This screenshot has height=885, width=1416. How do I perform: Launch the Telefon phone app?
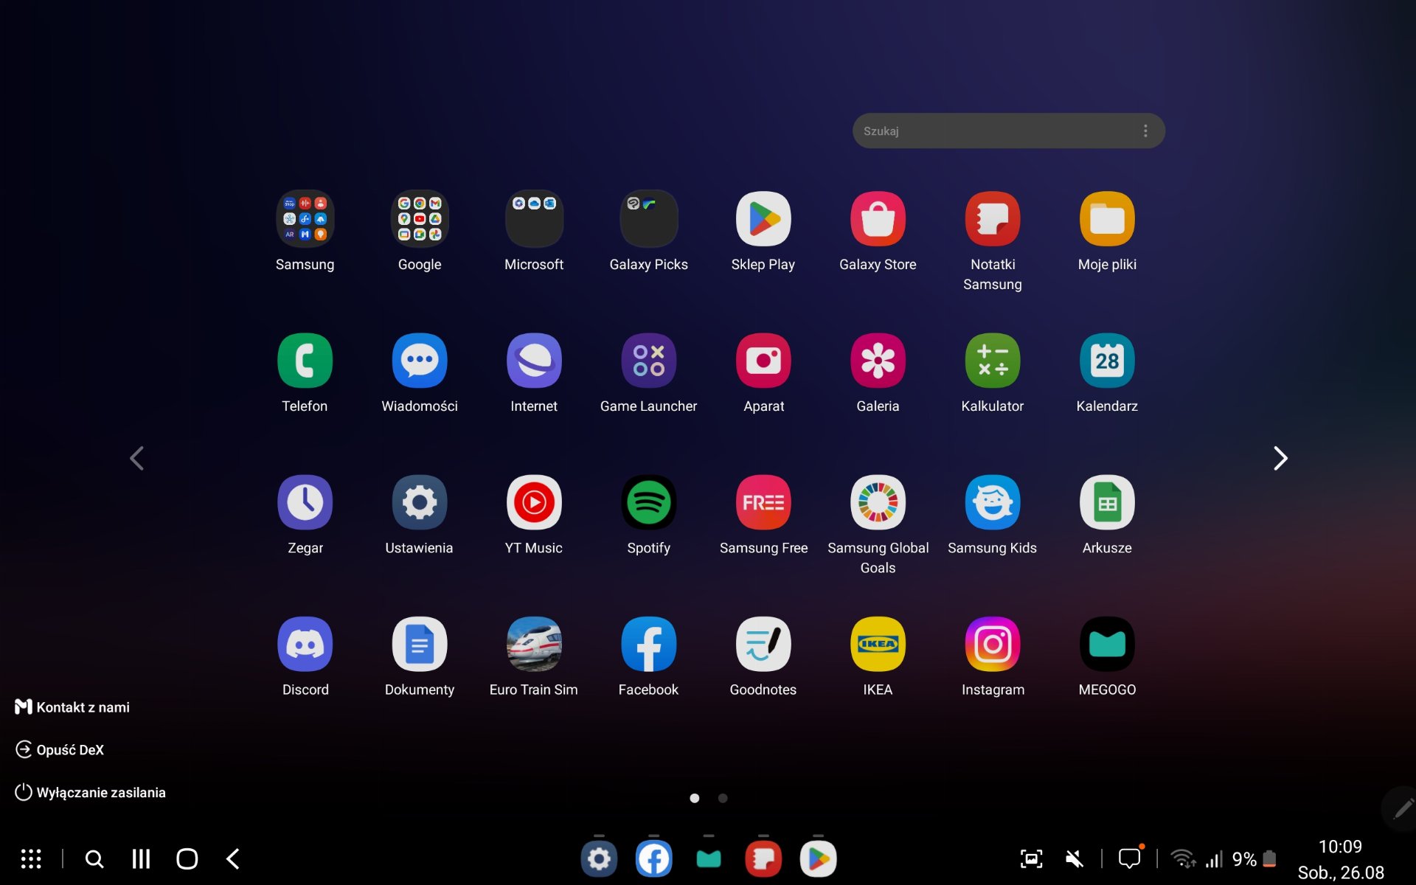[x=305, y=361]
